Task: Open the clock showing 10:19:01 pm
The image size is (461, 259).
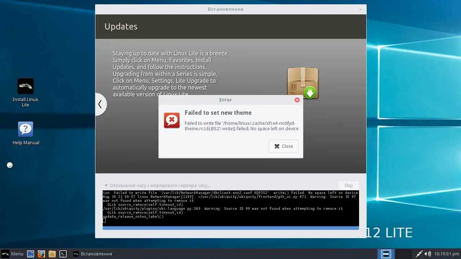Action: 447,254
